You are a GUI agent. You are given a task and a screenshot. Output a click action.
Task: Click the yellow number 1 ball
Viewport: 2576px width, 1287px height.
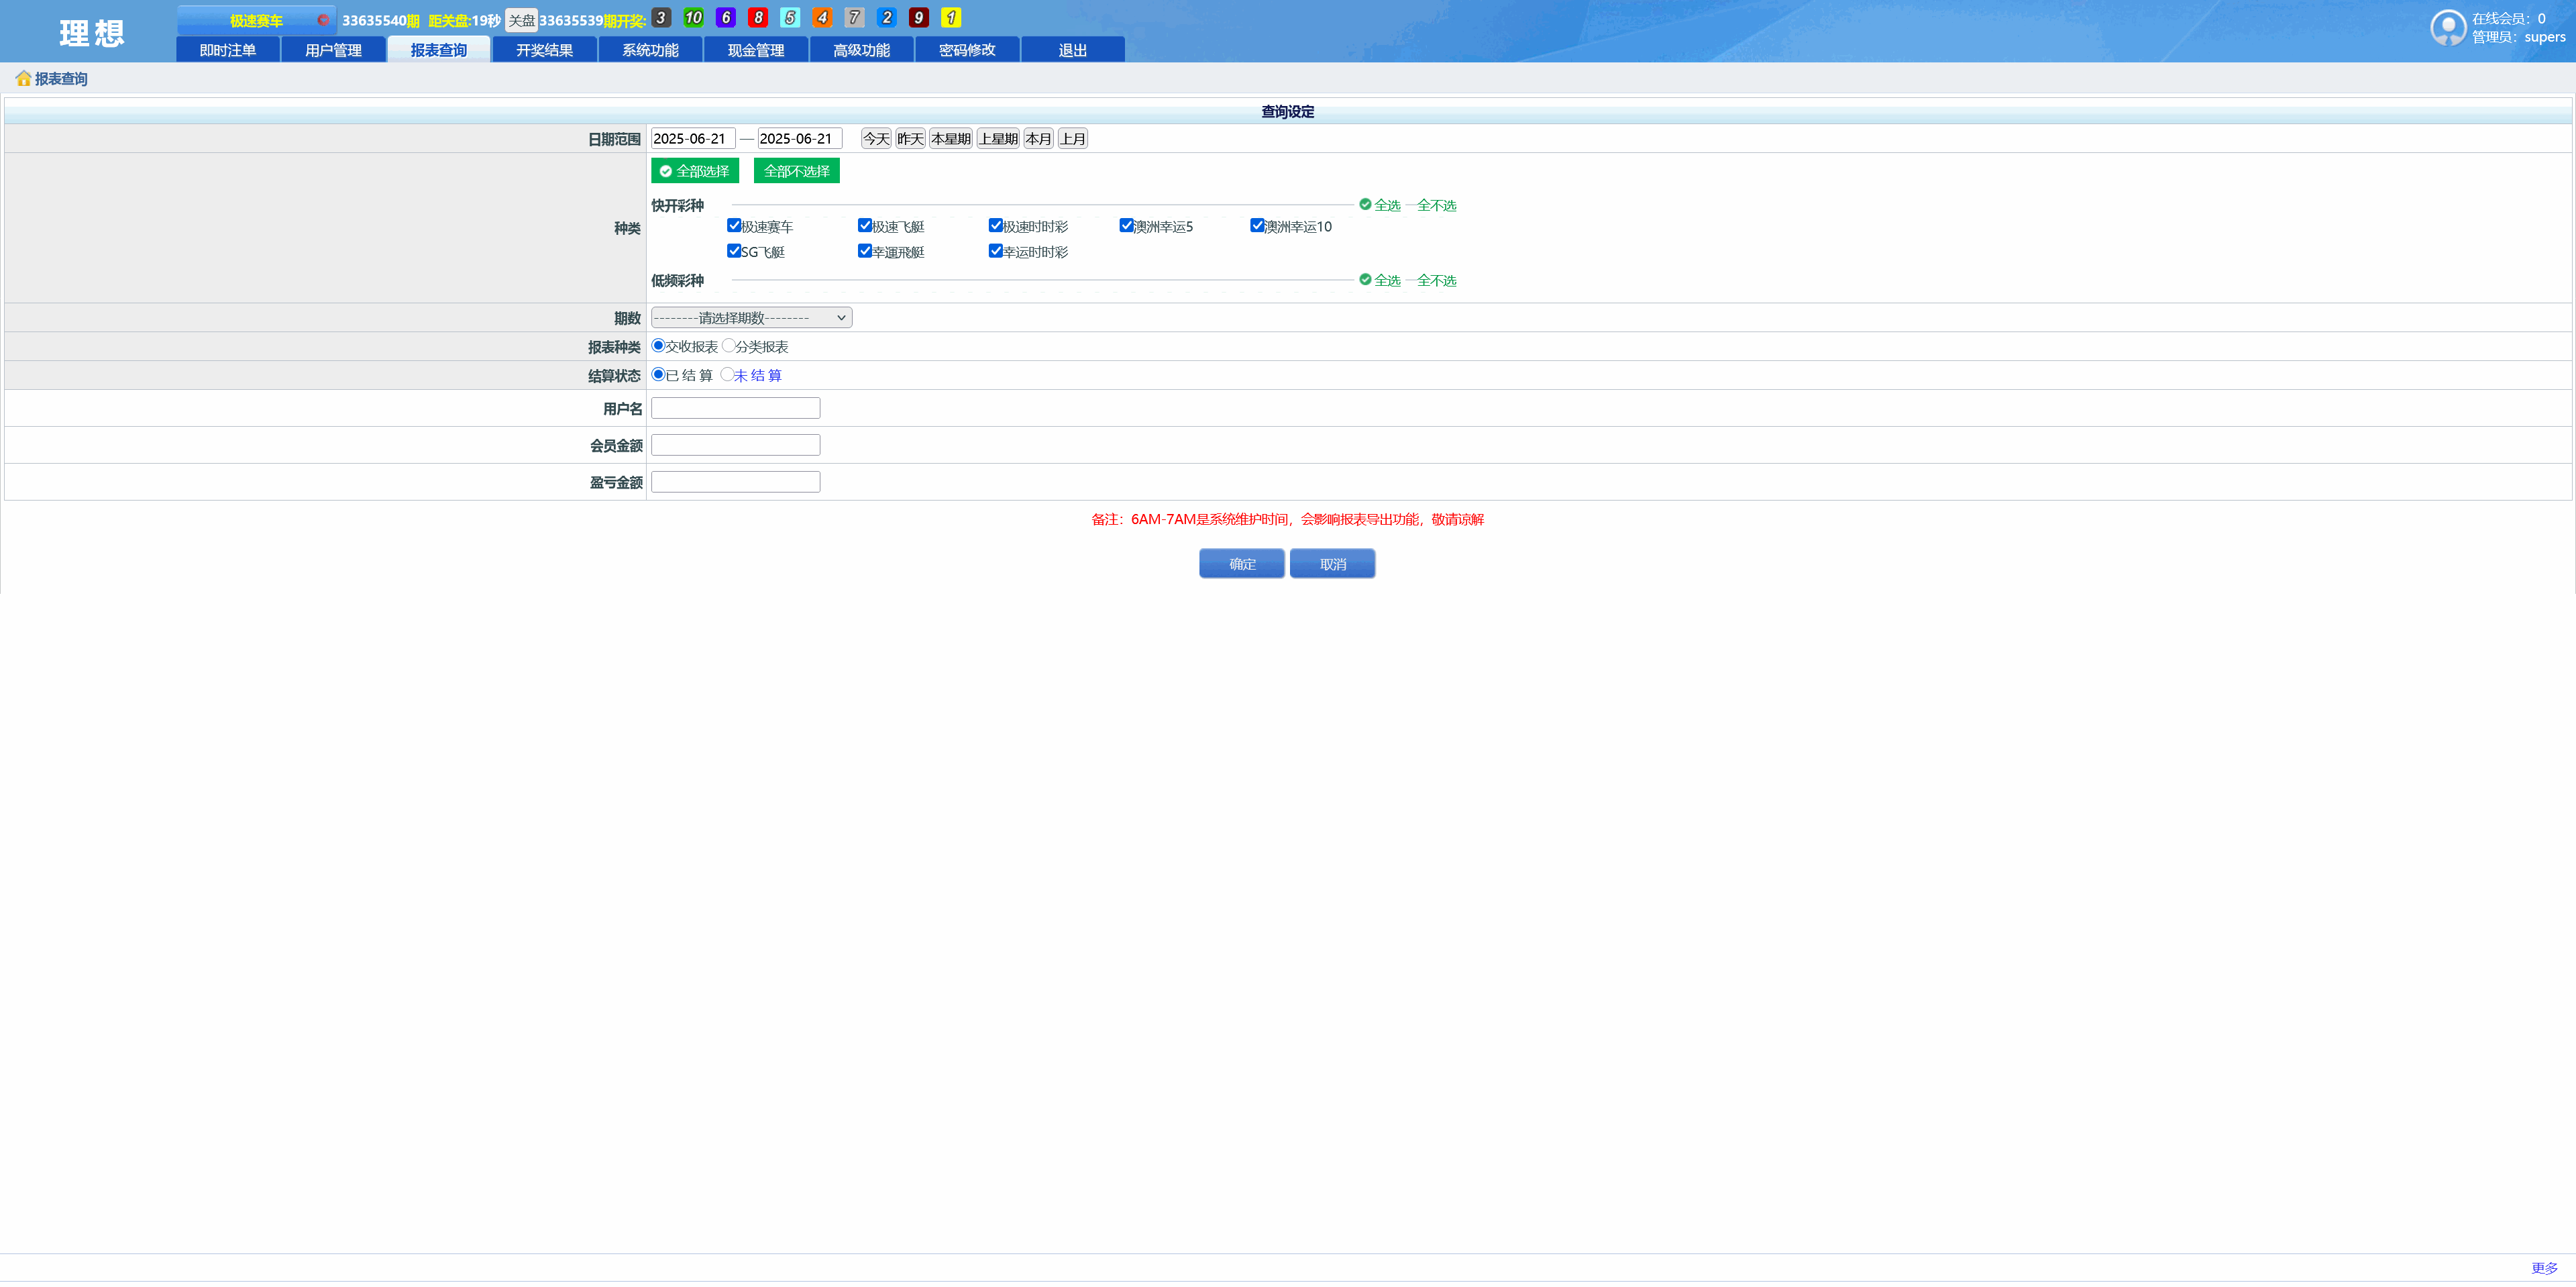pos(951,18)
